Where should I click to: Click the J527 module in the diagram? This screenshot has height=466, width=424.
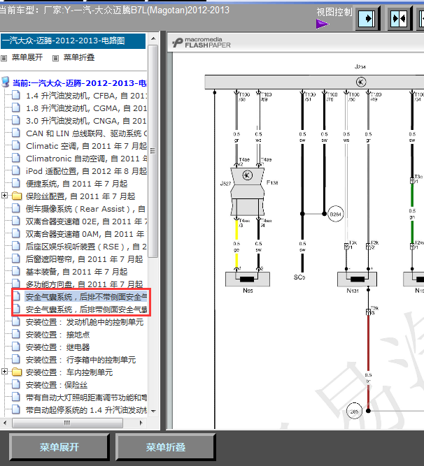(247, 191)
